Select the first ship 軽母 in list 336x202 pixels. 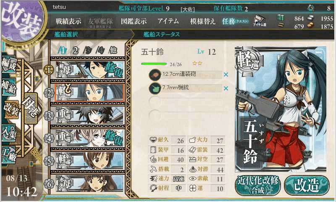[x=90, y=69]
